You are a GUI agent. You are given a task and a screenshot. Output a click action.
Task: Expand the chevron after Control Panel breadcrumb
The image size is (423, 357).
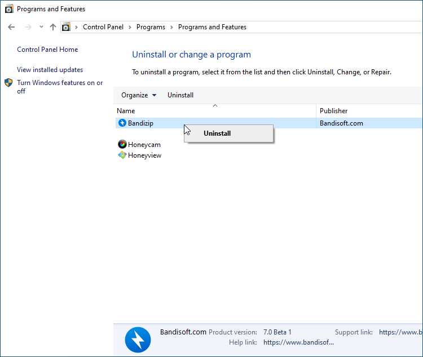[x=130, y=27]
